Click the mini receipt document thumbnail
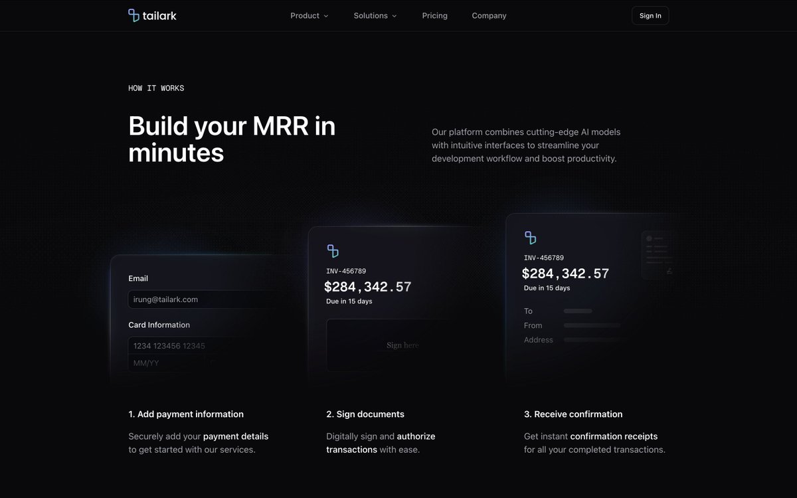Viewport: 797px width, 498px height. 658,254
